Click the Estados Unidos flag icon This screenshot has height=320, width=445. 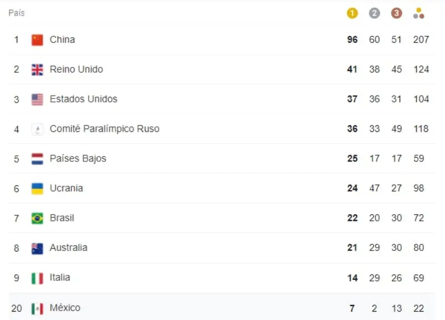[x=37, y=100]
